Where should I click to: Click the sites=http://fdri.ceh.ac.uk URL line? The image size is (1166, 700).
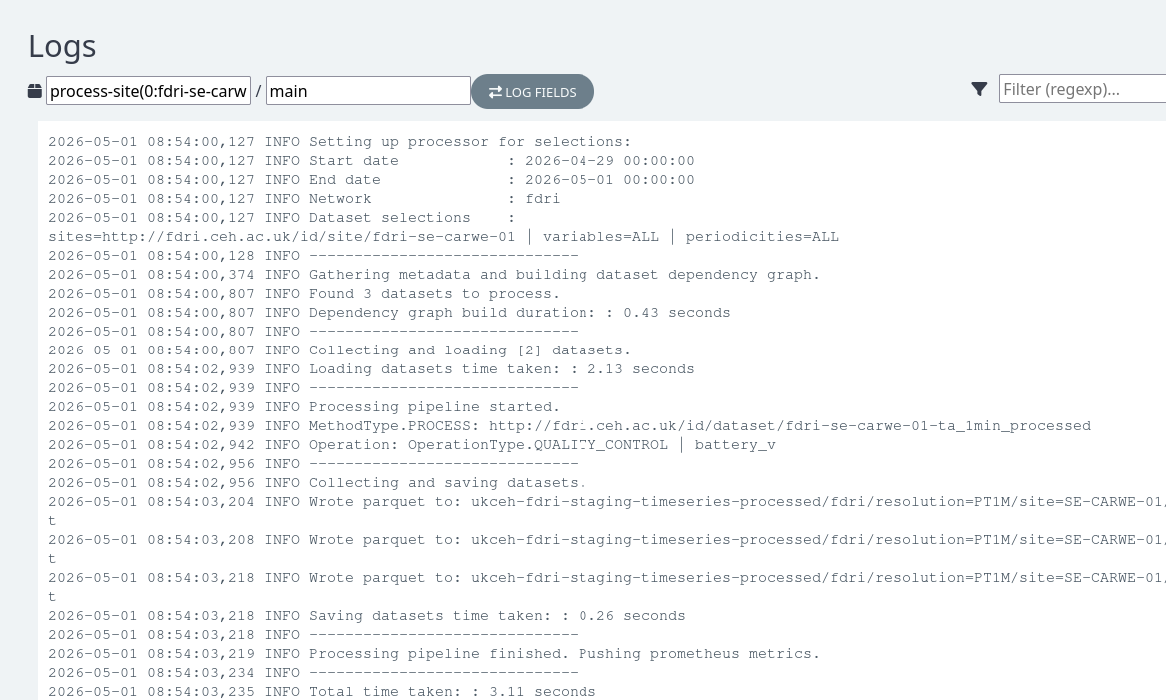[444, 237]
